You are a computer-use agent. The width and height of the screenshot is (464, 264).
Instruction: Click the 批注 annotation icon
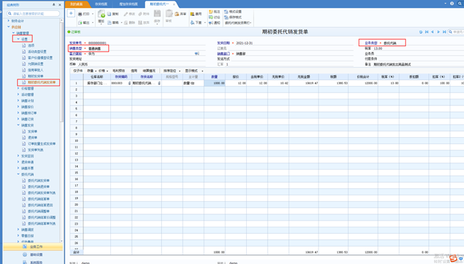211,12
